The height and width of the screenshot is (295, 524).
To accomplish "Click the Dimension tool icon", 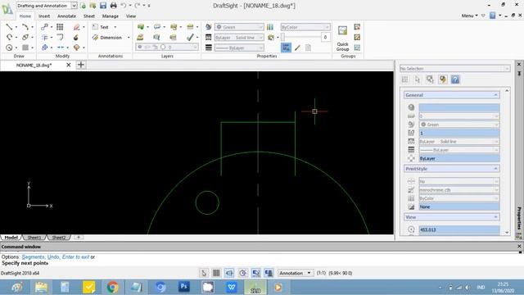I will (95, 38).
